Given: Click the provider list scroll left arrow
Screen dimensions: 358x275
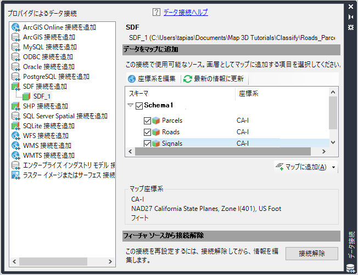Looking at the screenshot, I should pyautogui.click(x=14, y=261).
